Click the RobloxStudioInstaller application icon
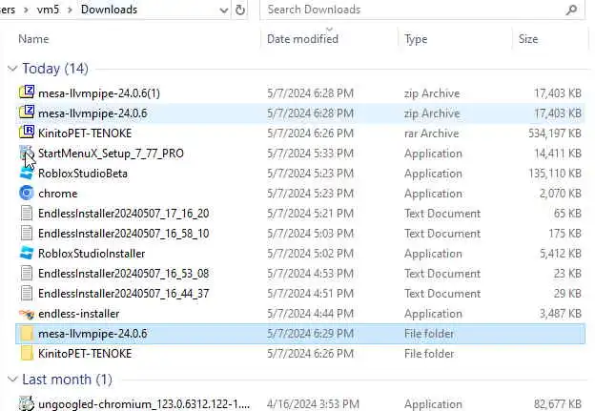Image resolution: width=595 pixels, height=411 pixels. [27, 253]
